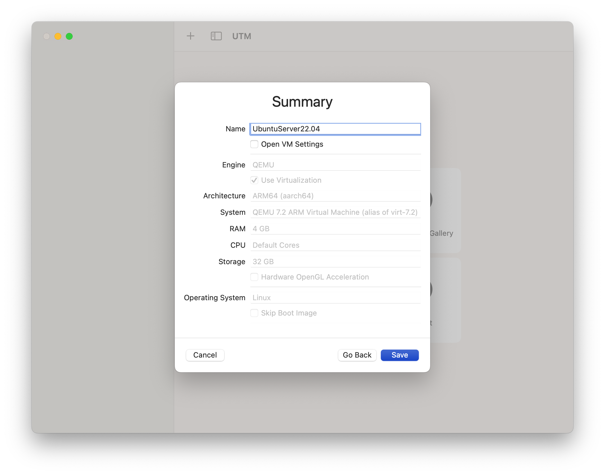Image resolution: width=605 pixels, height=475 pixels.
Task: Cancel the VM creation dialog
Action: (205, 355)
